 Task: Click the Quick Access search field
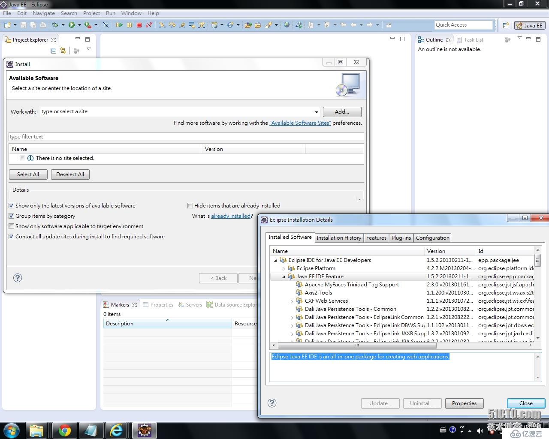tap(464, 25)
